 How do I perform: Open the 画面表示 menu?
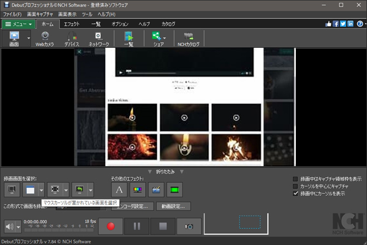[x=67, y=14]
